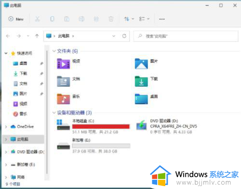Click the Copy icon in toolbar
This screenshot has width=241, height=189.
[x=52, y=19]
